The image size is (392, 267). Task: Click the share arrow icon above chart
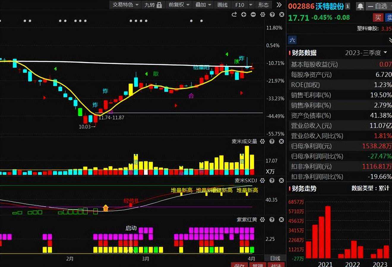pyautogui.click(x=234, y=14)
